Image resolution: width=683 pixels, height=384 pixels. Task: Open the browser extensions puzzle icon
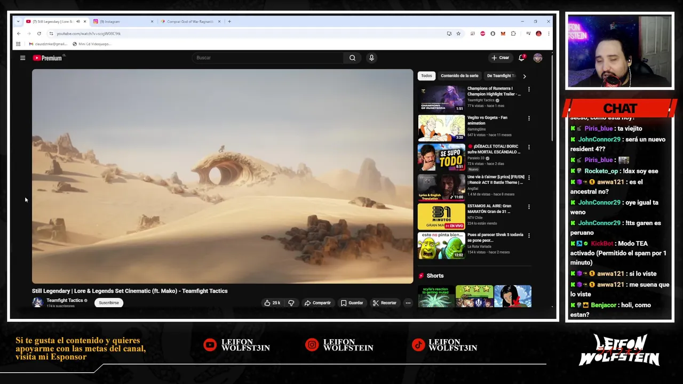click(513, 34)
